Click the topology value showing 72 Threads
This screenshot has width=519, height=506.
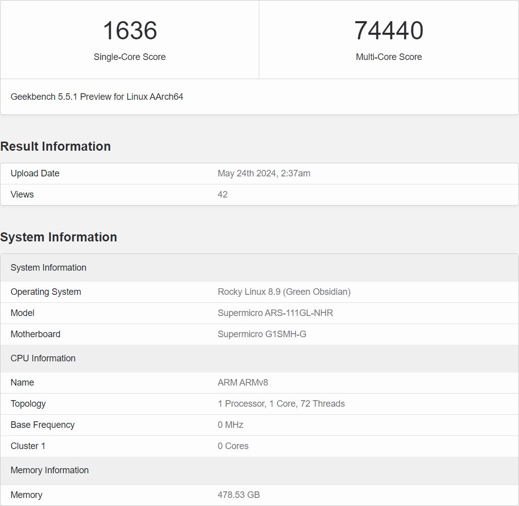tap(281, 404)
